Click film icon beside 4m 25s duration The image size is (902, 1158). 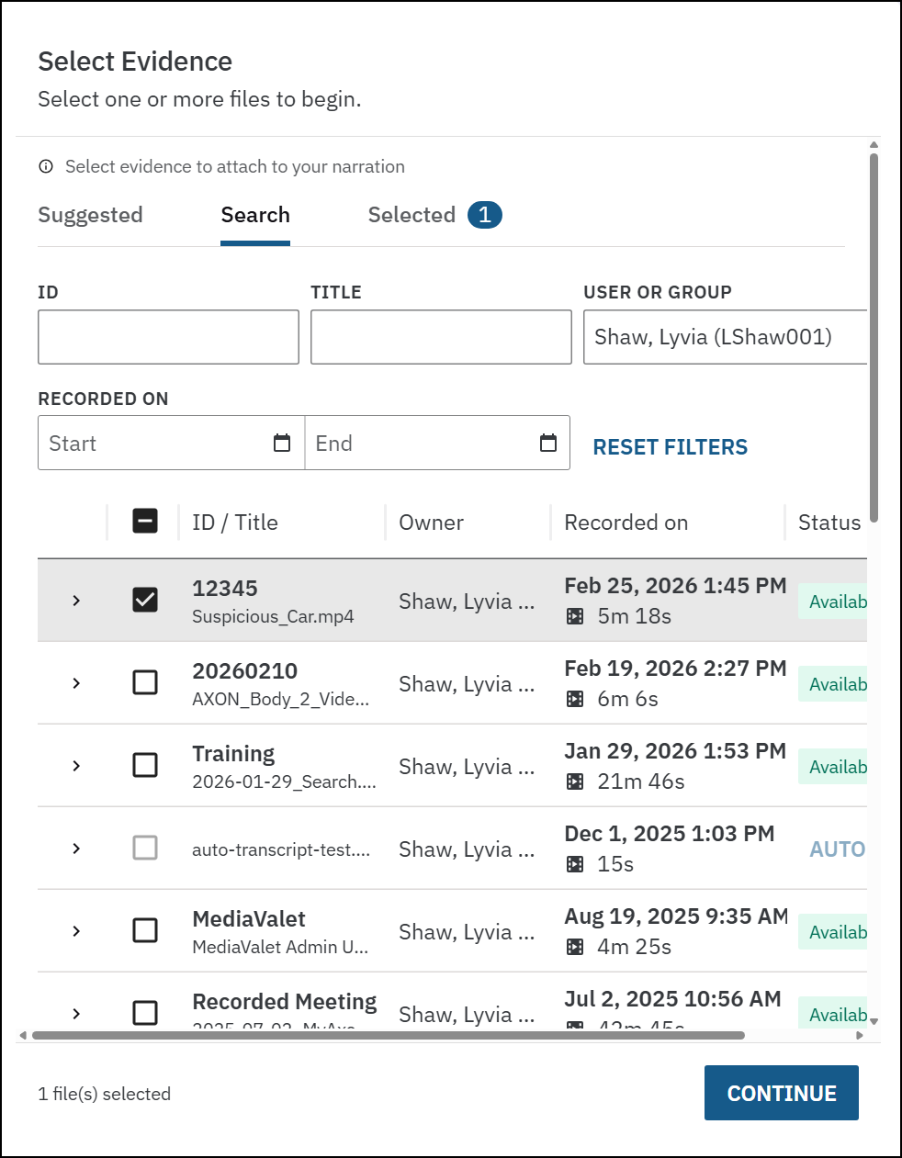575,947
